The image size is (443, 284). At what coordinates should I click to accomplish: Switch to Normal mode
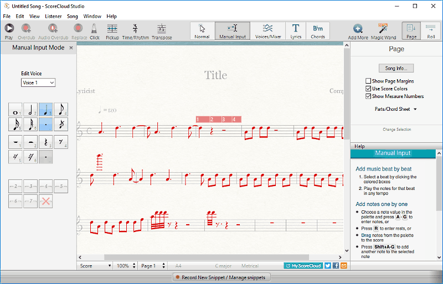pos(202,31)
